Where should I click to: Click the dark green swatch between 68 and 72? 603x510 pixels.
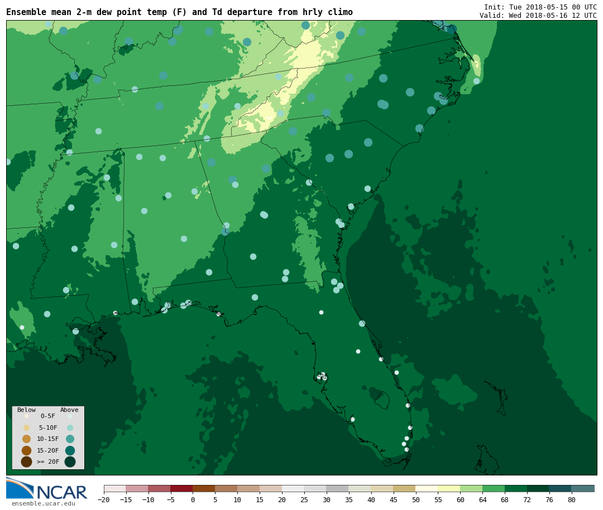click(x=516, y=489)
